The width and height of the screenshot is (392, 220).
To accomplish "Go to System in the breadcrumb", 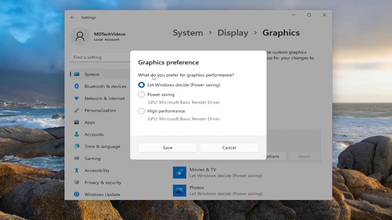I will tap(188, 33).
